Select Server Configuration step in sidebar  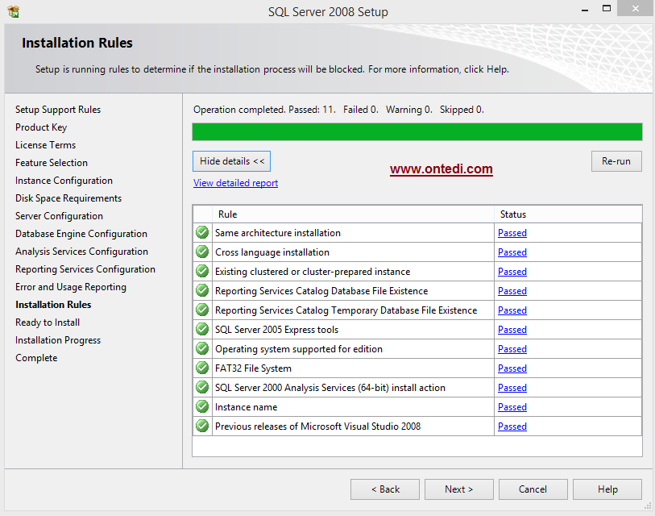59,216
